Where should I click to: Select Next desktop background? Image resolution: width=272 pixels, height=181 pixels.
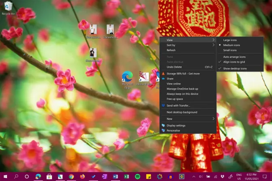tap(182, 112)
